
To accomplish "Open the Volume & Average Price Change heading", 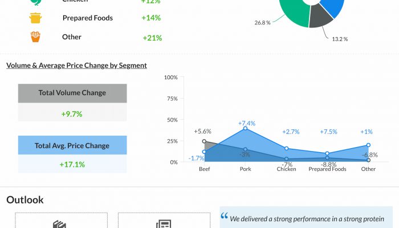I will 76,66.
